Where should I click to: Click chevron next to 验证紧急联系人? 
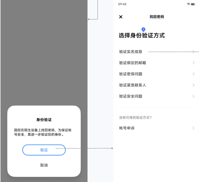pos(193,85)
